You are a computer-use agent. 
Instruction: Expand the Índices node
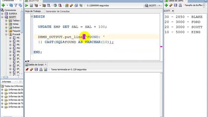coord(6,27)
